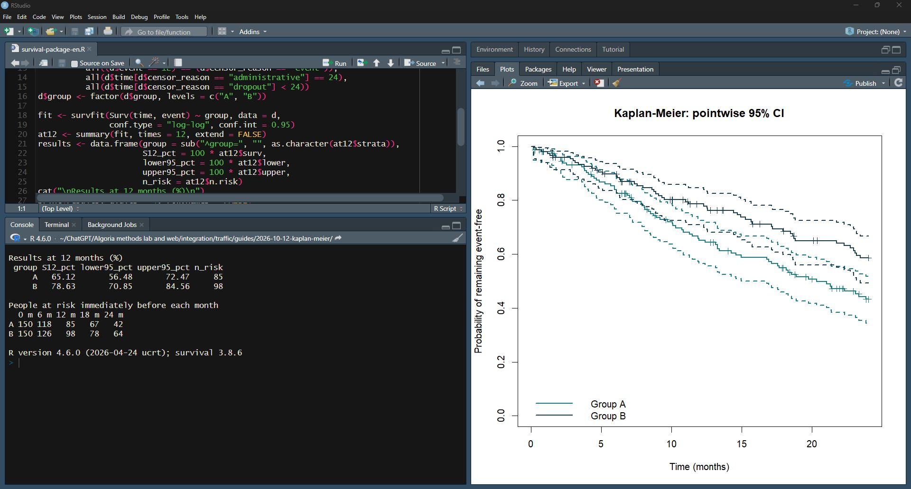The image size is (911, 489).
Task: Show the previous plot with back arrow
Action: (x=481, y=83)
